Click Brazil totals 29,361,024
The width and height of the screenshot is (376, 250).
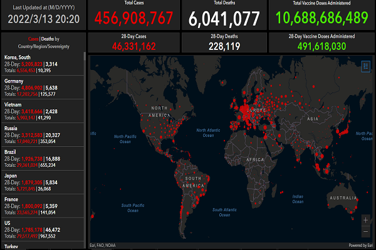tap(28, 165)
